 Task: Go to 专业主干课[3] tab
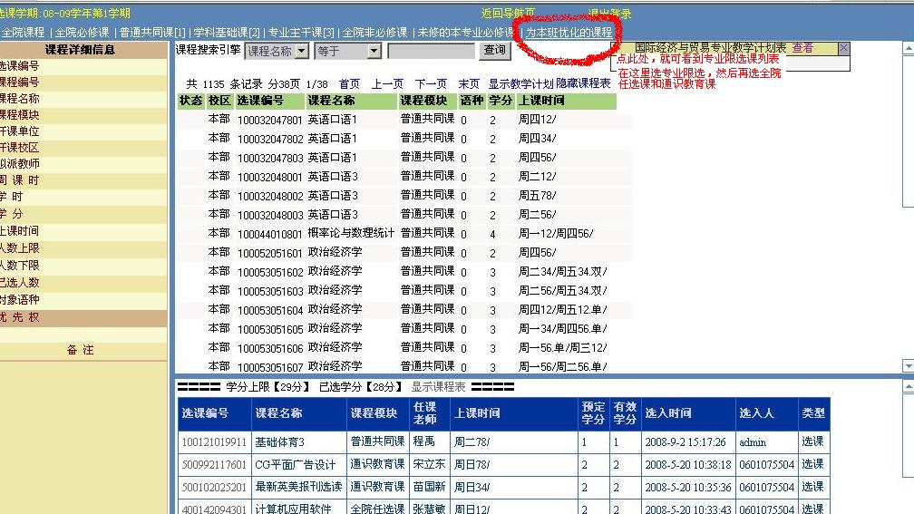click(x=301, y=33)
